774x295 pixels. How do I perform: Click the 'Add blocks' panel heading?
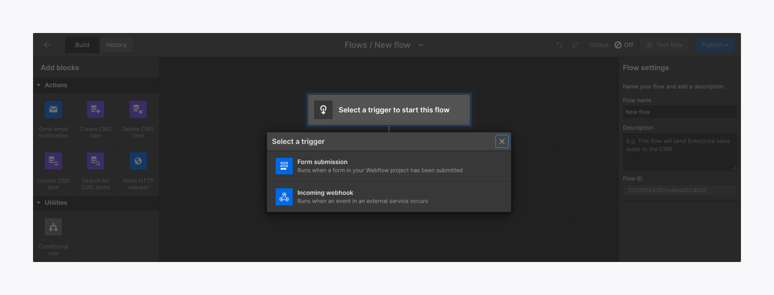60,68
